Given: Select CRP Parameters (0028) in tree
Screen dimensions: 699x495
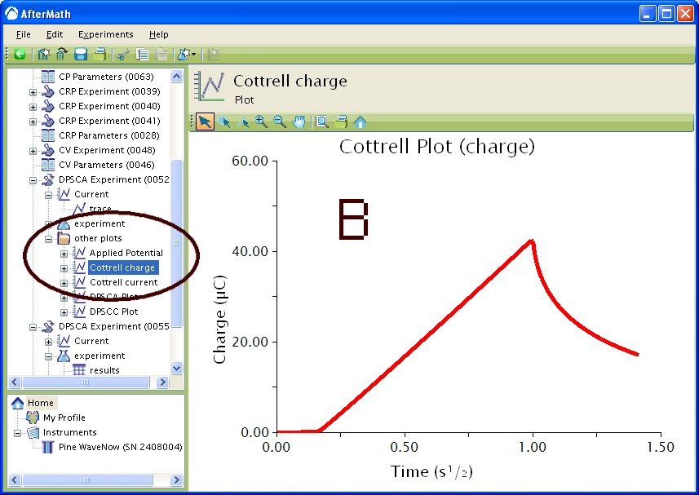Looking at the screenshot, I should (108, 135).
